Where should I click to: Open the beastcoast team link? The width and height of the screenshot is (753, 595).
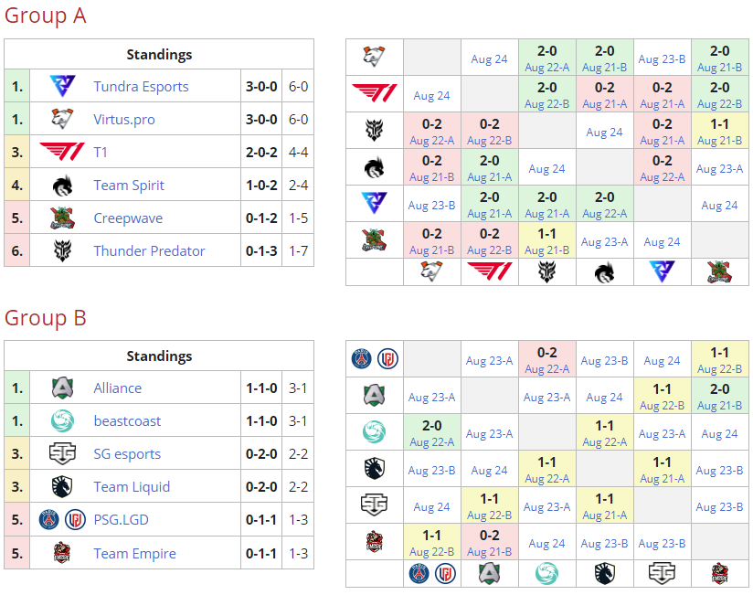pos(127,421)
